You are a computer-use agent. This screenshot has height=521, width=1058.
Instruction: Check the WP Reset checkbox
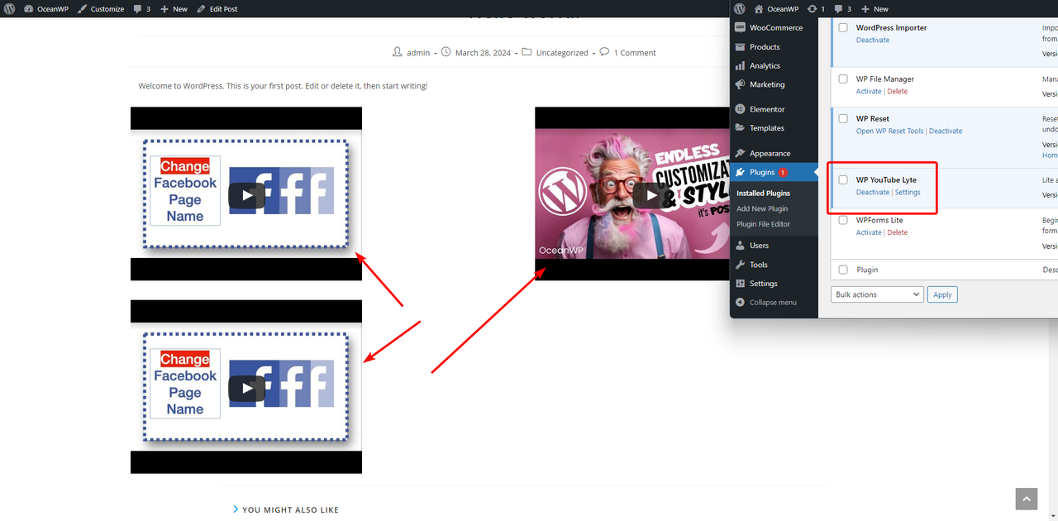(x=843, y=118)
